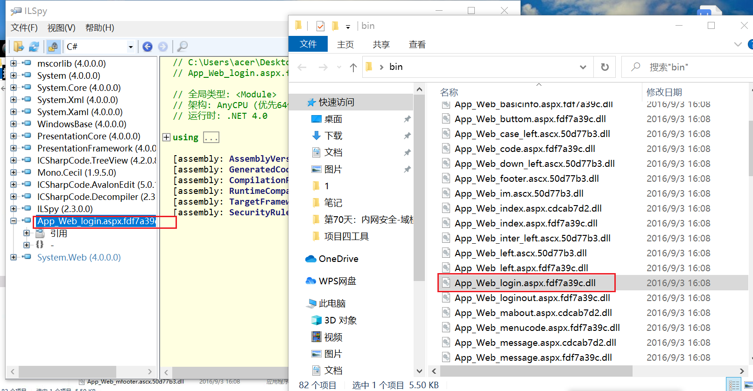Screen dimensions: 753x391
Task: Open the 文件(F) menu in ILSpy
Action: point(24,28)
